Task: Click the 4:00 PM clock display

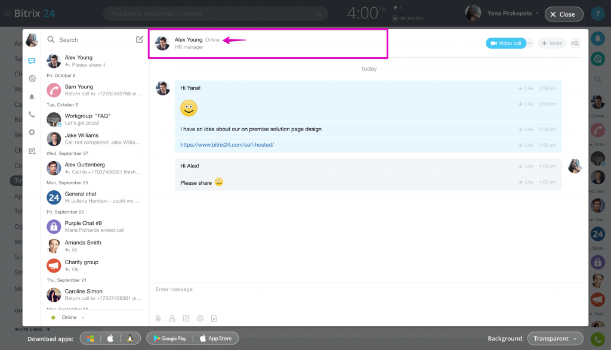Action: click(366, 13)
